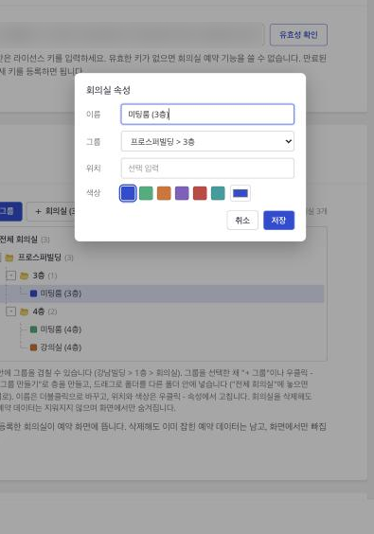The width and height of the screenshot is (374, 534).
Task: Click blue color icon of 미팅룸 (3층)
Action: [x=33, y=294]
